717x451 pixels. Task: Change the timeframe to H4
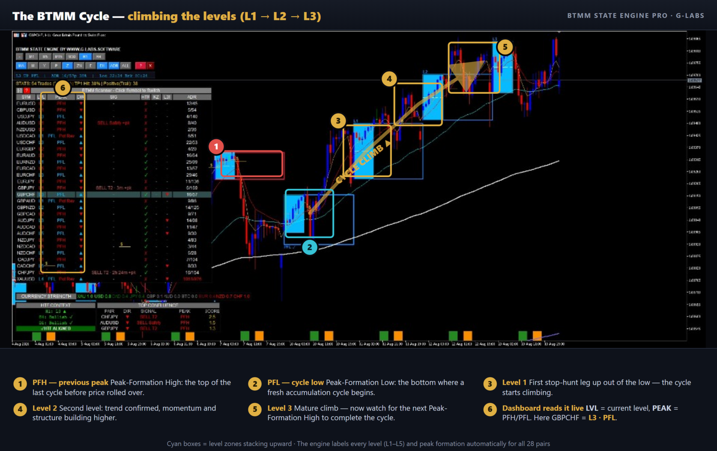(98, 57)
